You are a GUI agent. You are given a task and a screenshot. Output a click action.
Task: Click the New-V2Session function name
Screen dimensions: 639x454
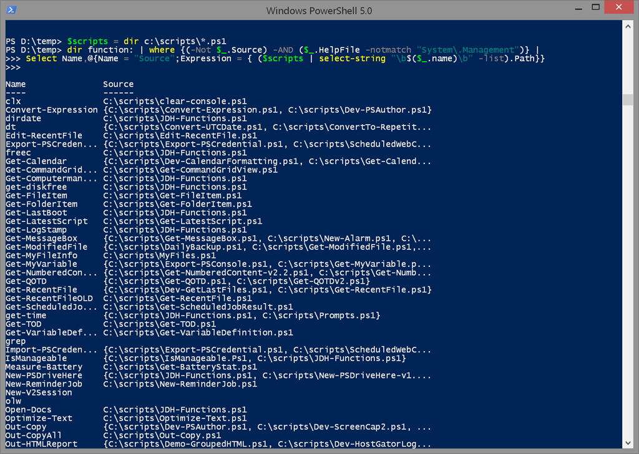point(39,392)
